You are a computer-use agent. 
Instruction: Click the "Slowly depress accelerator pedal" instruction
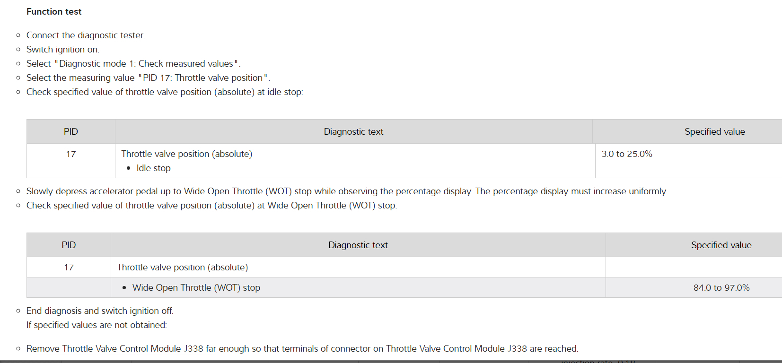pyautogui.click(x=346, y=191)
